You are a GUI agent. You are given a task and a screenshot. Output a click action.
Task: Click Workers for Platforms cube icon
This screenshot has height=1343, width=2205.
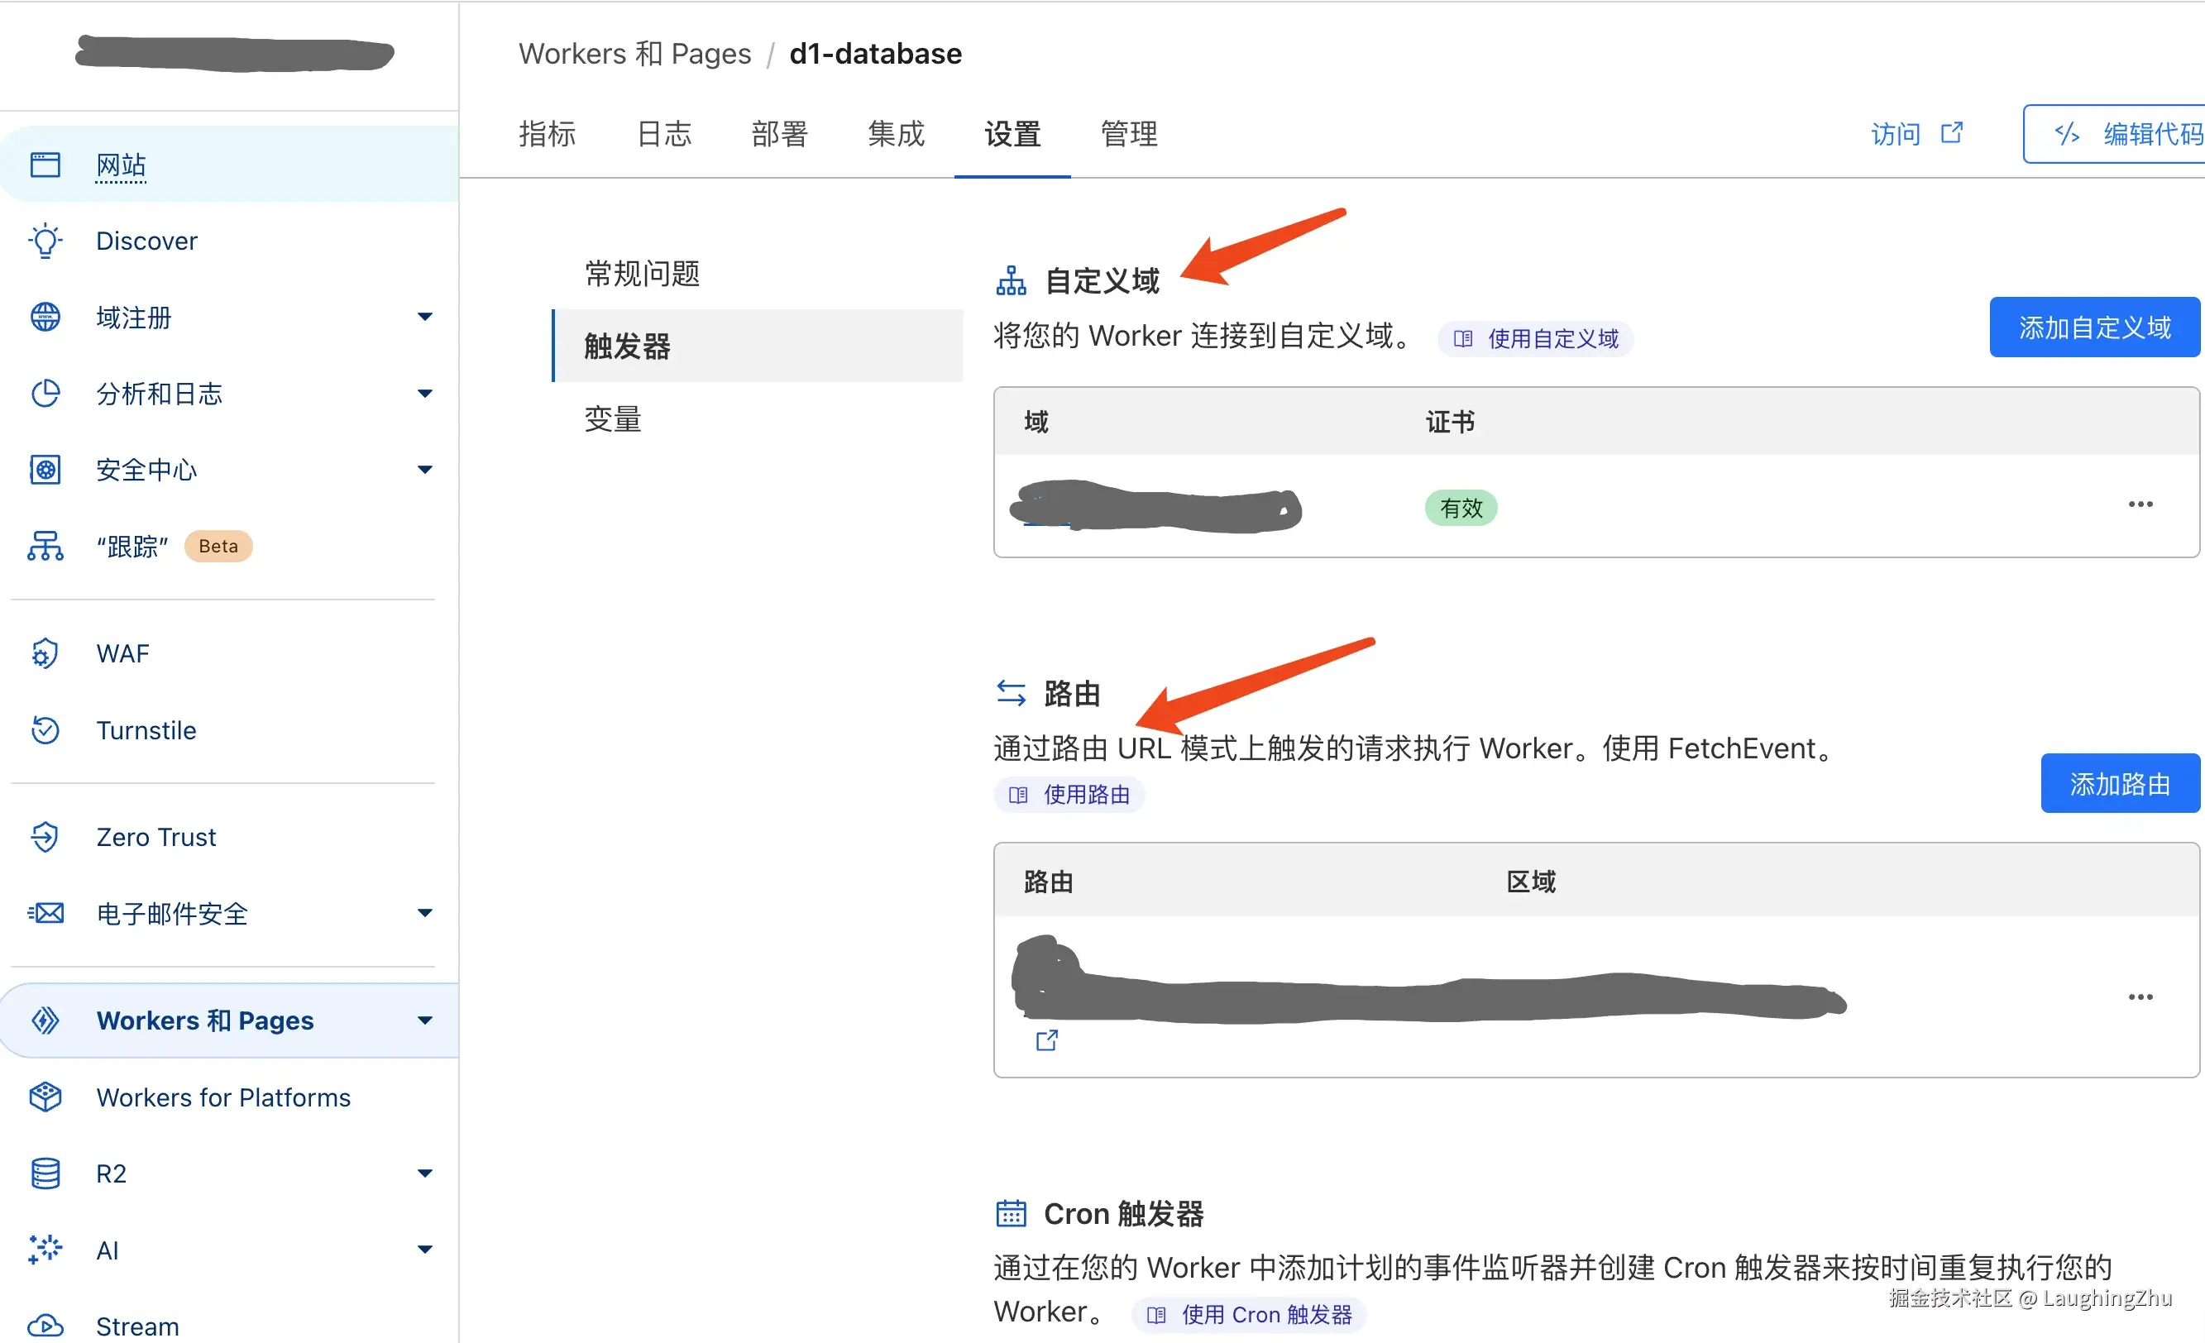[45, 1097]
